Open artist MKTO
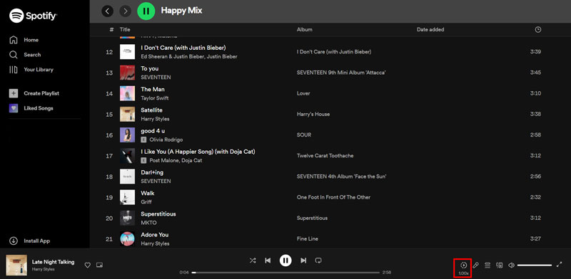 click(148, 223)
